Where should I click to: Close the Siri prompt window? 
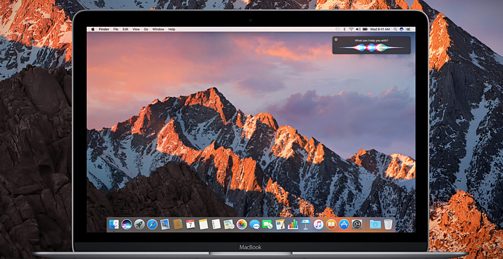pos(336,39)
